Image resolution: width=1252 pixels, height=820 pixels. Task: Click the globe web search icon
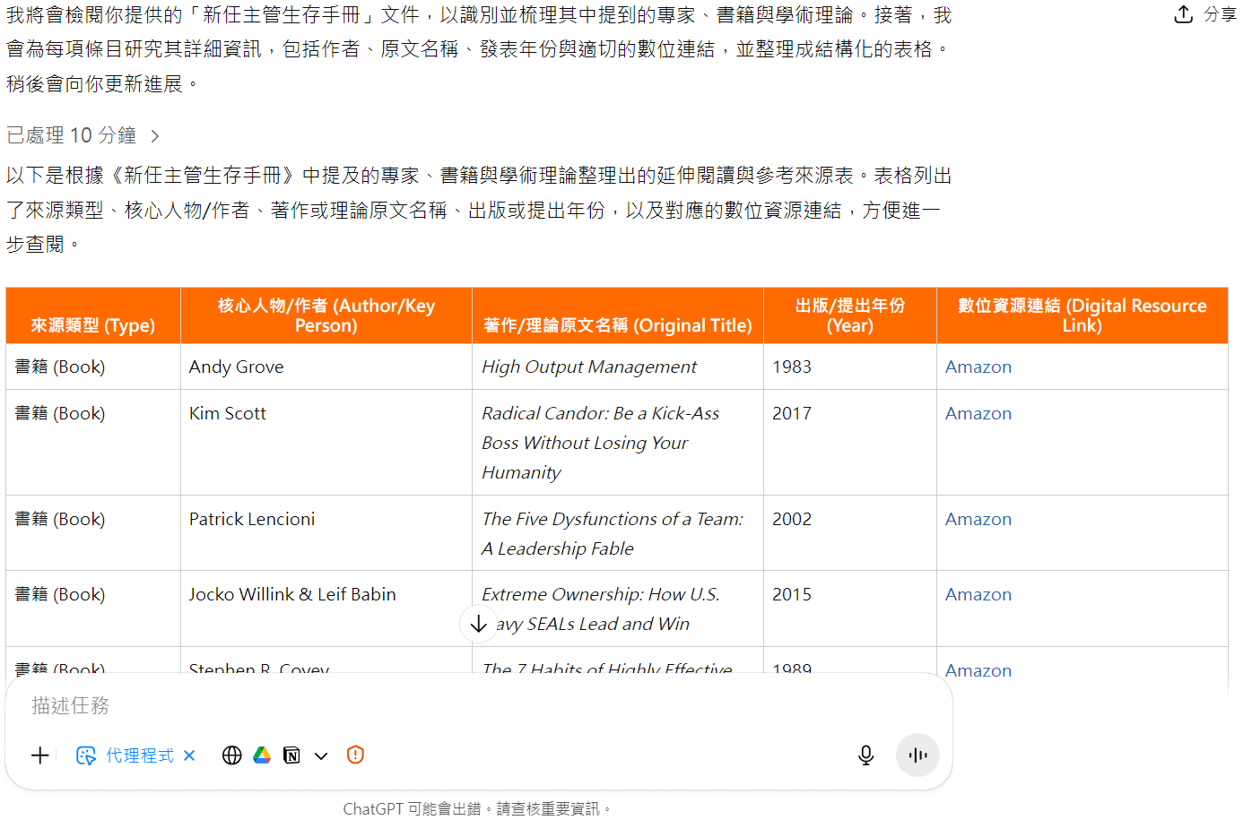point(232,755)
